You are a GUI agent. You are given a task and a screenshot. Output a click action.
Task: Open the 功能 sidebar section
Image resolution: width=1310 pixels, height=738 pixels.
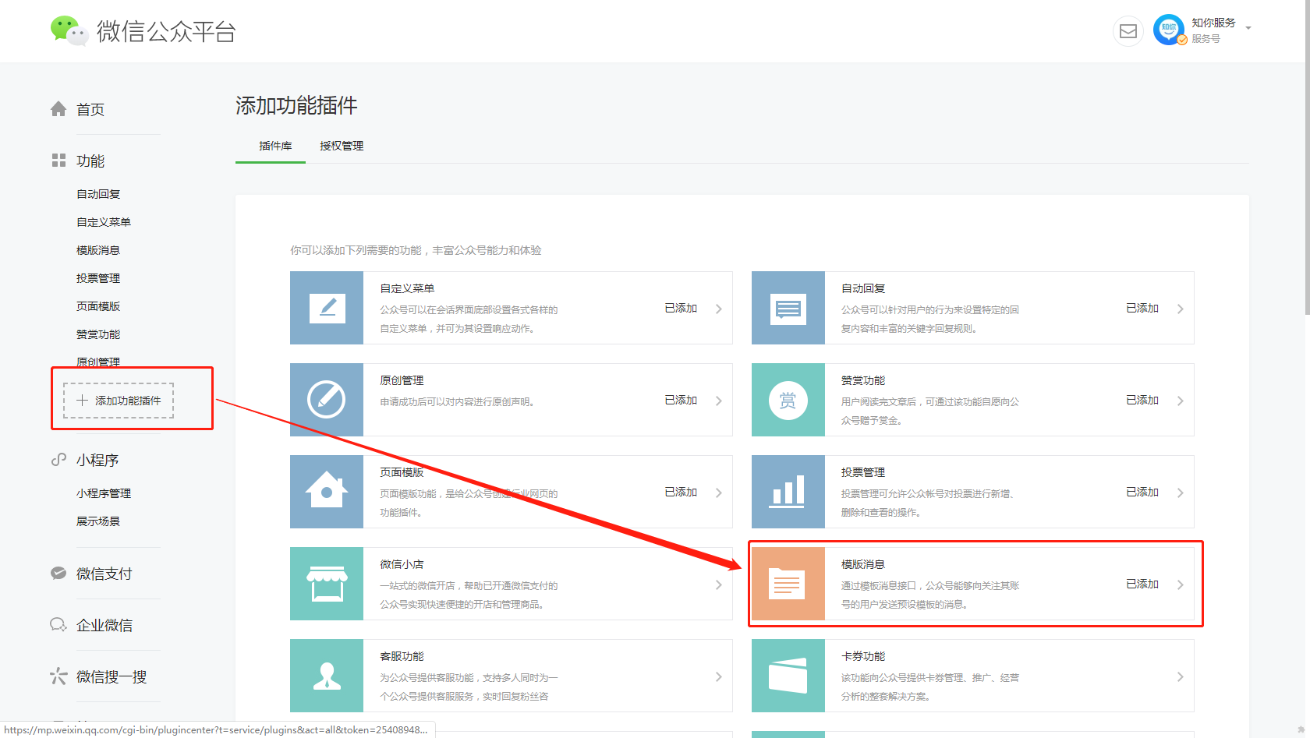coord(90,161)
